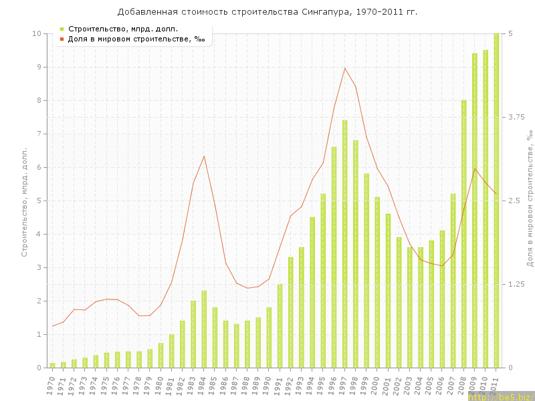
Task: Click the chart title about Сингапур
Action: click(267, 12)
